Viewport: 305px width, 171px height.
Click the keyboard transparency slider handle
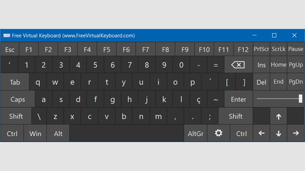click(x=300, y=99)
